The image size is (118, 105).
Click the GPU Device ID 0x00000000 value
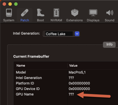[79, 89]
